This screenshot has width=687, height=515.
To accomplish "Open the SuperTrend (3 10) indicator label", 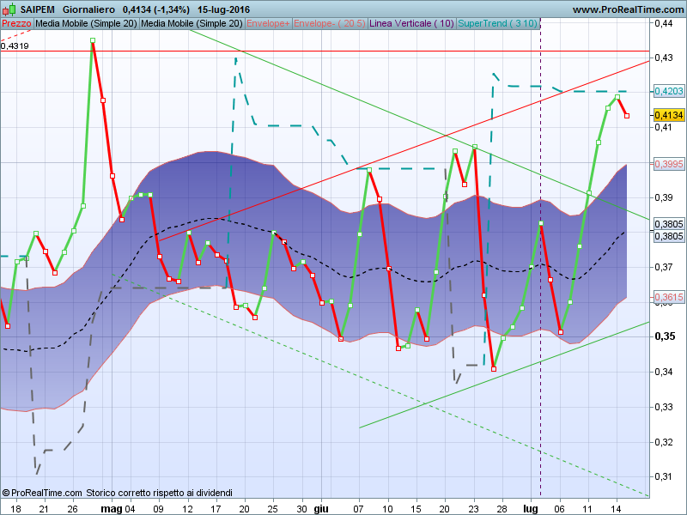I will point(497,23).
